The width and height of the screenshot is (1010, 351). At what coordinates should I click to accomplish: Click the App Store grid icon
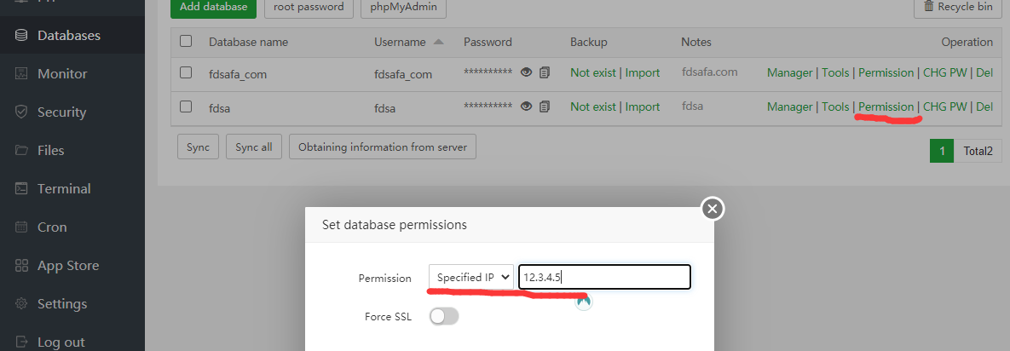(21, 266)
